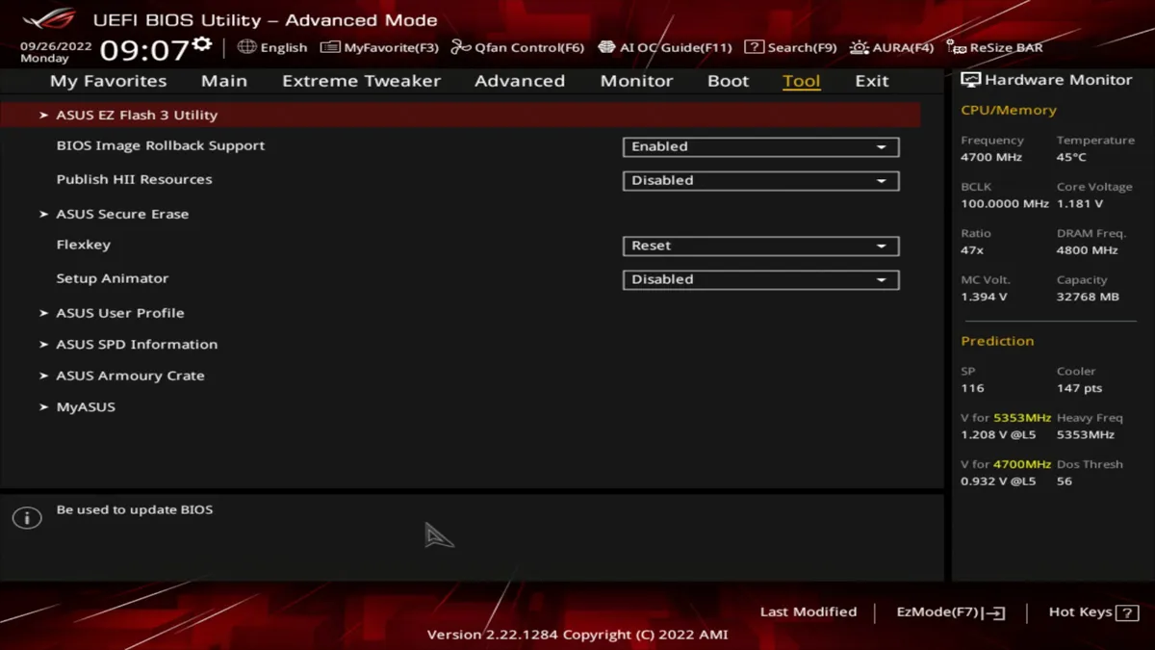Viewport: 1155px width, 650px height.
Task: Click the ROG logo icon
Action: [48, 19]
